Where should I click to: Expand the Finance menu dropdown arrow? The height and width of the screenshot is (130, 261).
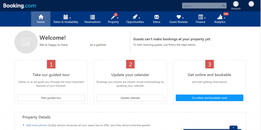pyautogui.click(x=205, y=18)
